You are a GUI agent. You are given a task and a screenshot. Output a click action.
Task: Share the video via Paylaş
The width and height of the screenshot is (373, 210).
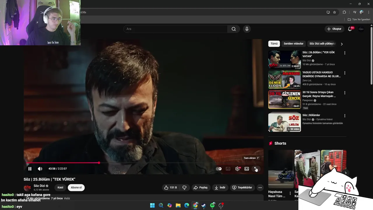click(200, 188)
